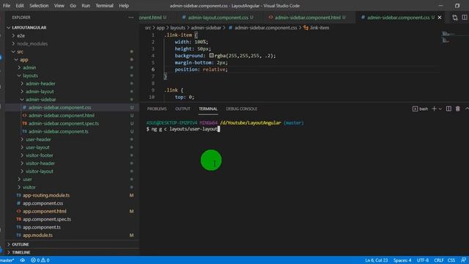Select the TERMINAL panel tab
Viewport: 469px width, 264px height.
tap(208, 109)
